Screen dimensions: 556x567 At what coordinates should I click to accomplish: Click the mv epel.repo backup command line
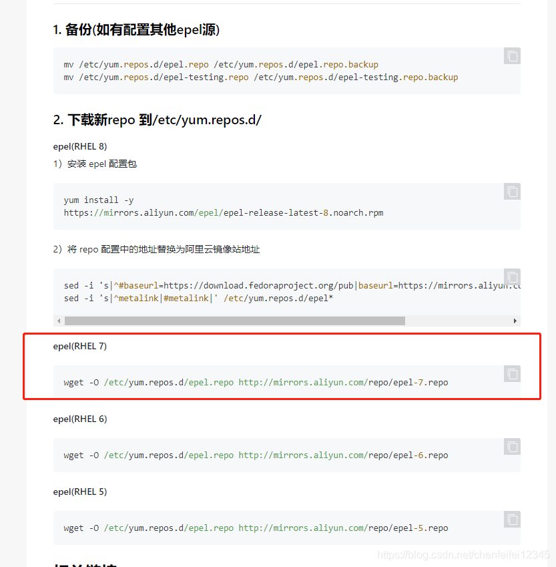pyautogui.click(x=221, y=64)
